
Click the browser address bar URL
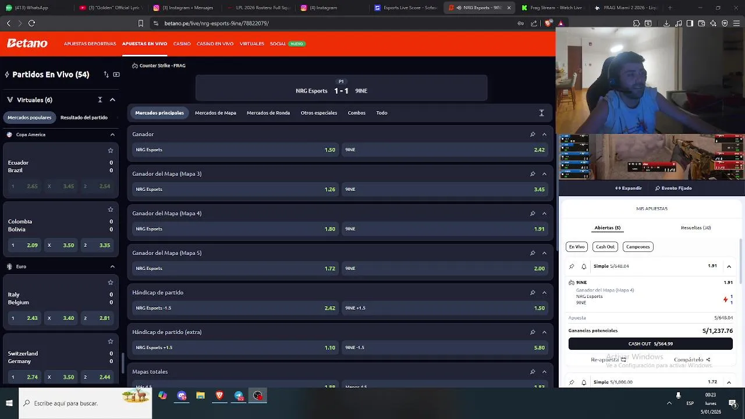pyautogui.click(x=217, y=23)
